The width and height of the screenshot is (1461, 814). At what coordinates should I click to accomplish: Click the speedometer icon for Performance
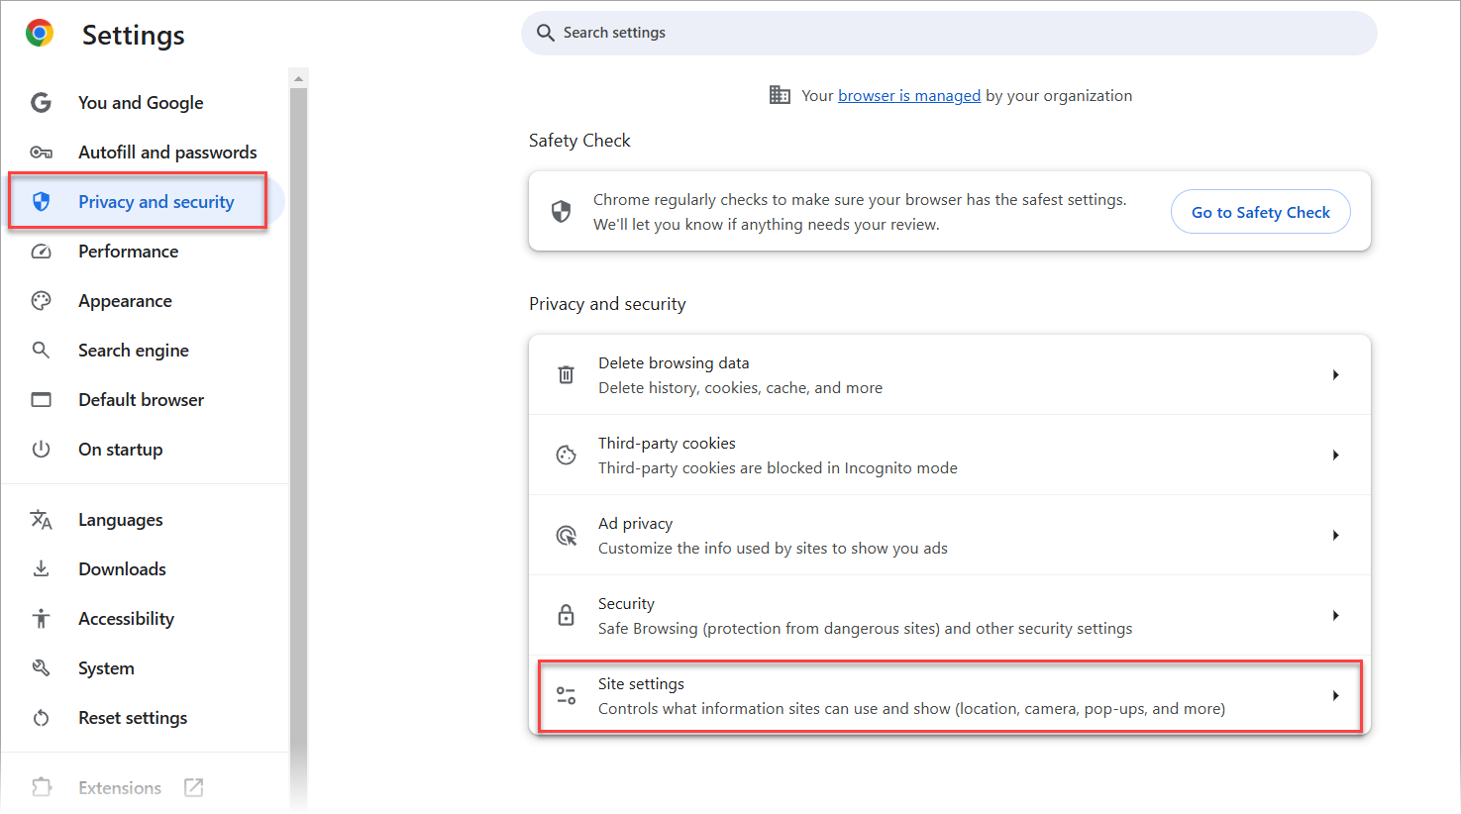(41, 252)
